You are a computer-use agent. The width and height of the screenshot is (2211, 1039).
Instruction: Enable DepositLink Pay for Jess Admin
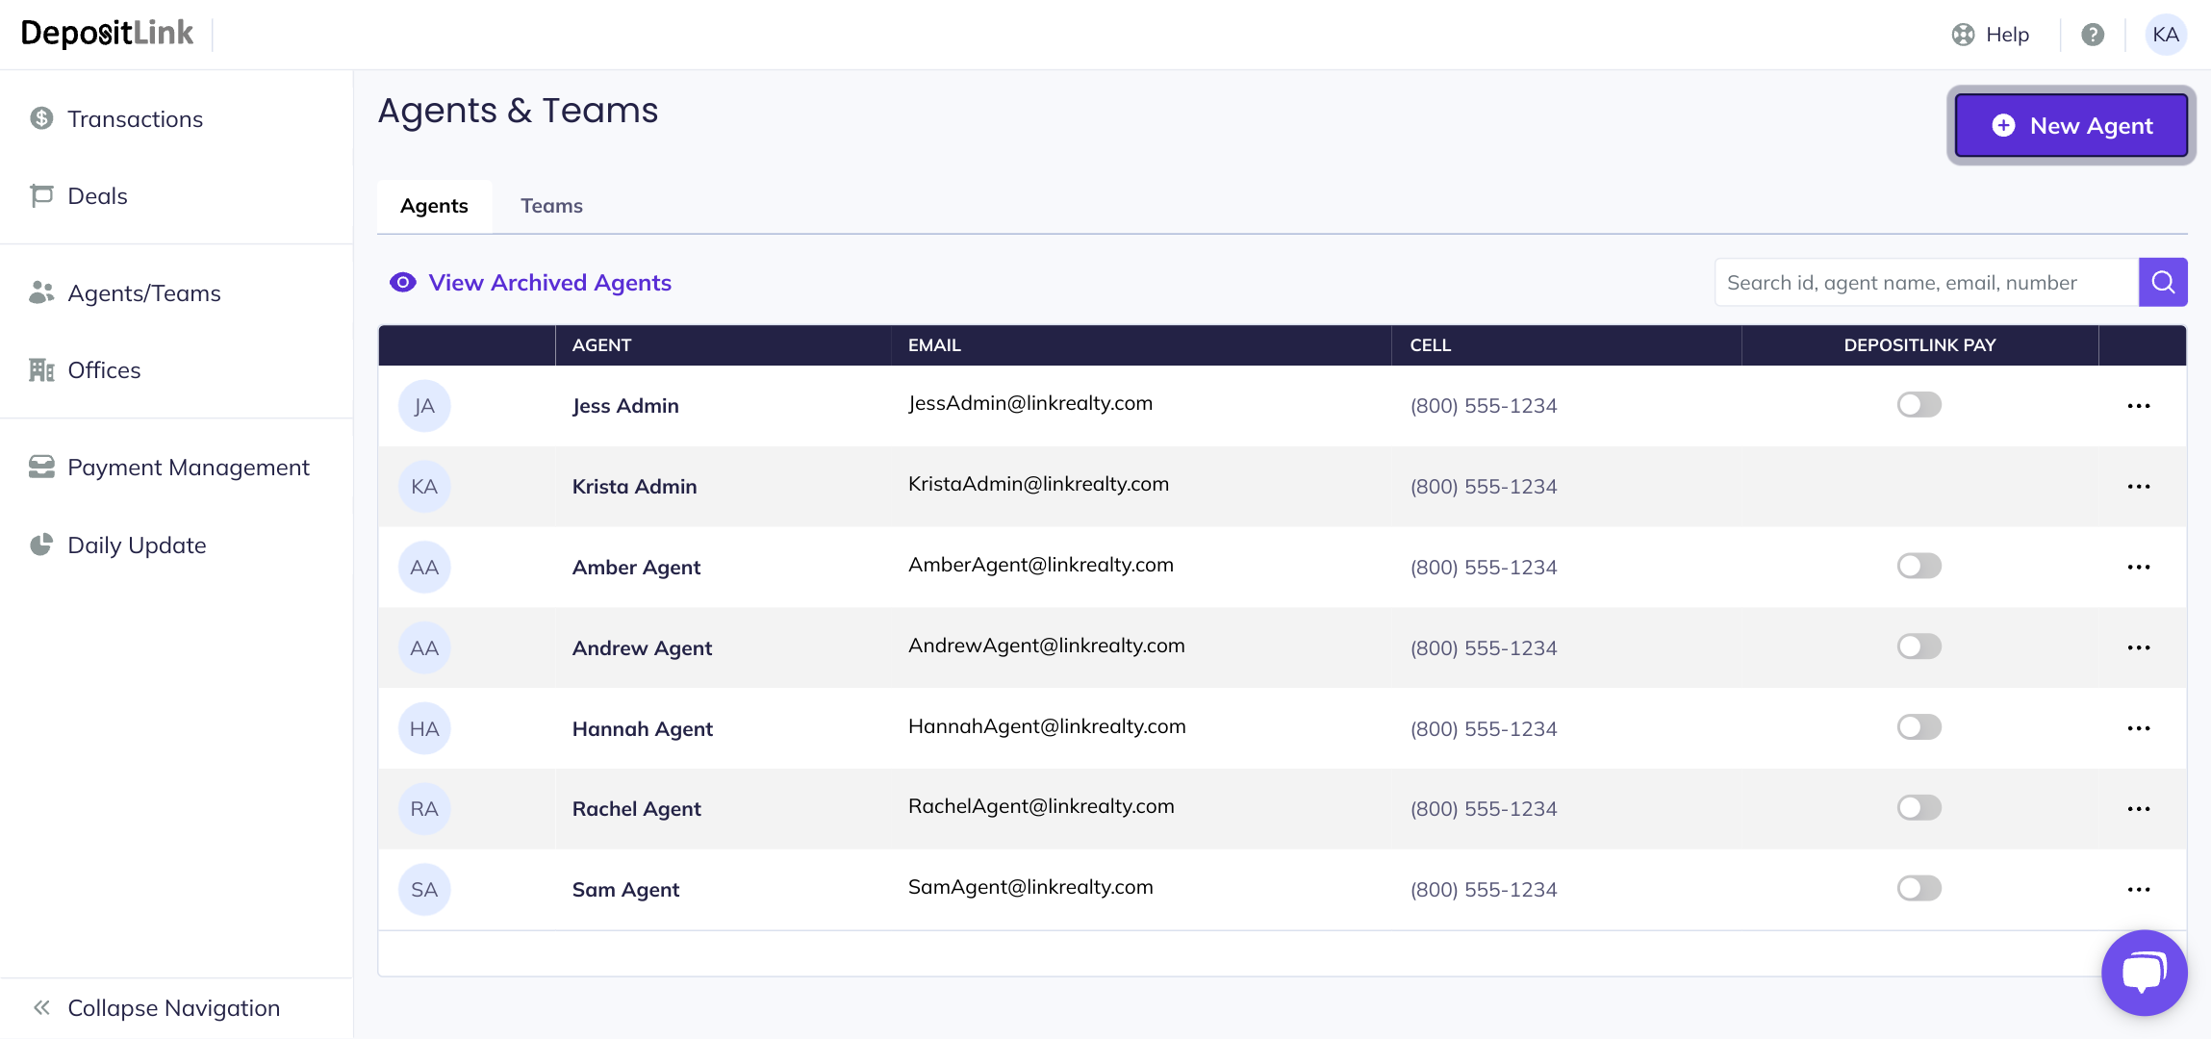tap(1919, 405)
